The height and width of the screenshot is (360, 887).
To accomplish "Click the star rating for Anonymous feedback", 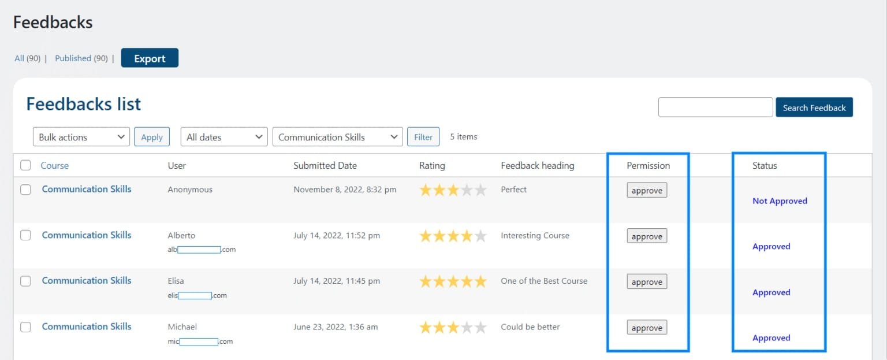I will pyautogui.click(x=453, y=190).
